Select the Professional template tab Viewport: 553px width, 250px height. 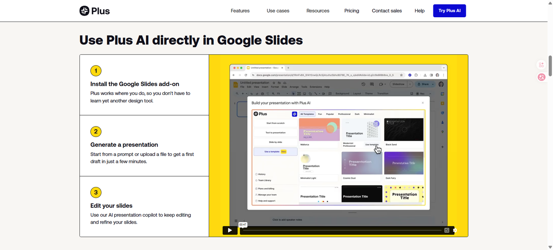(344, 114)
